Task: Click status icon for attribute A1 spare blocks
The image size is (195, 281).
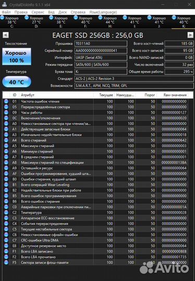Action: 6,129
